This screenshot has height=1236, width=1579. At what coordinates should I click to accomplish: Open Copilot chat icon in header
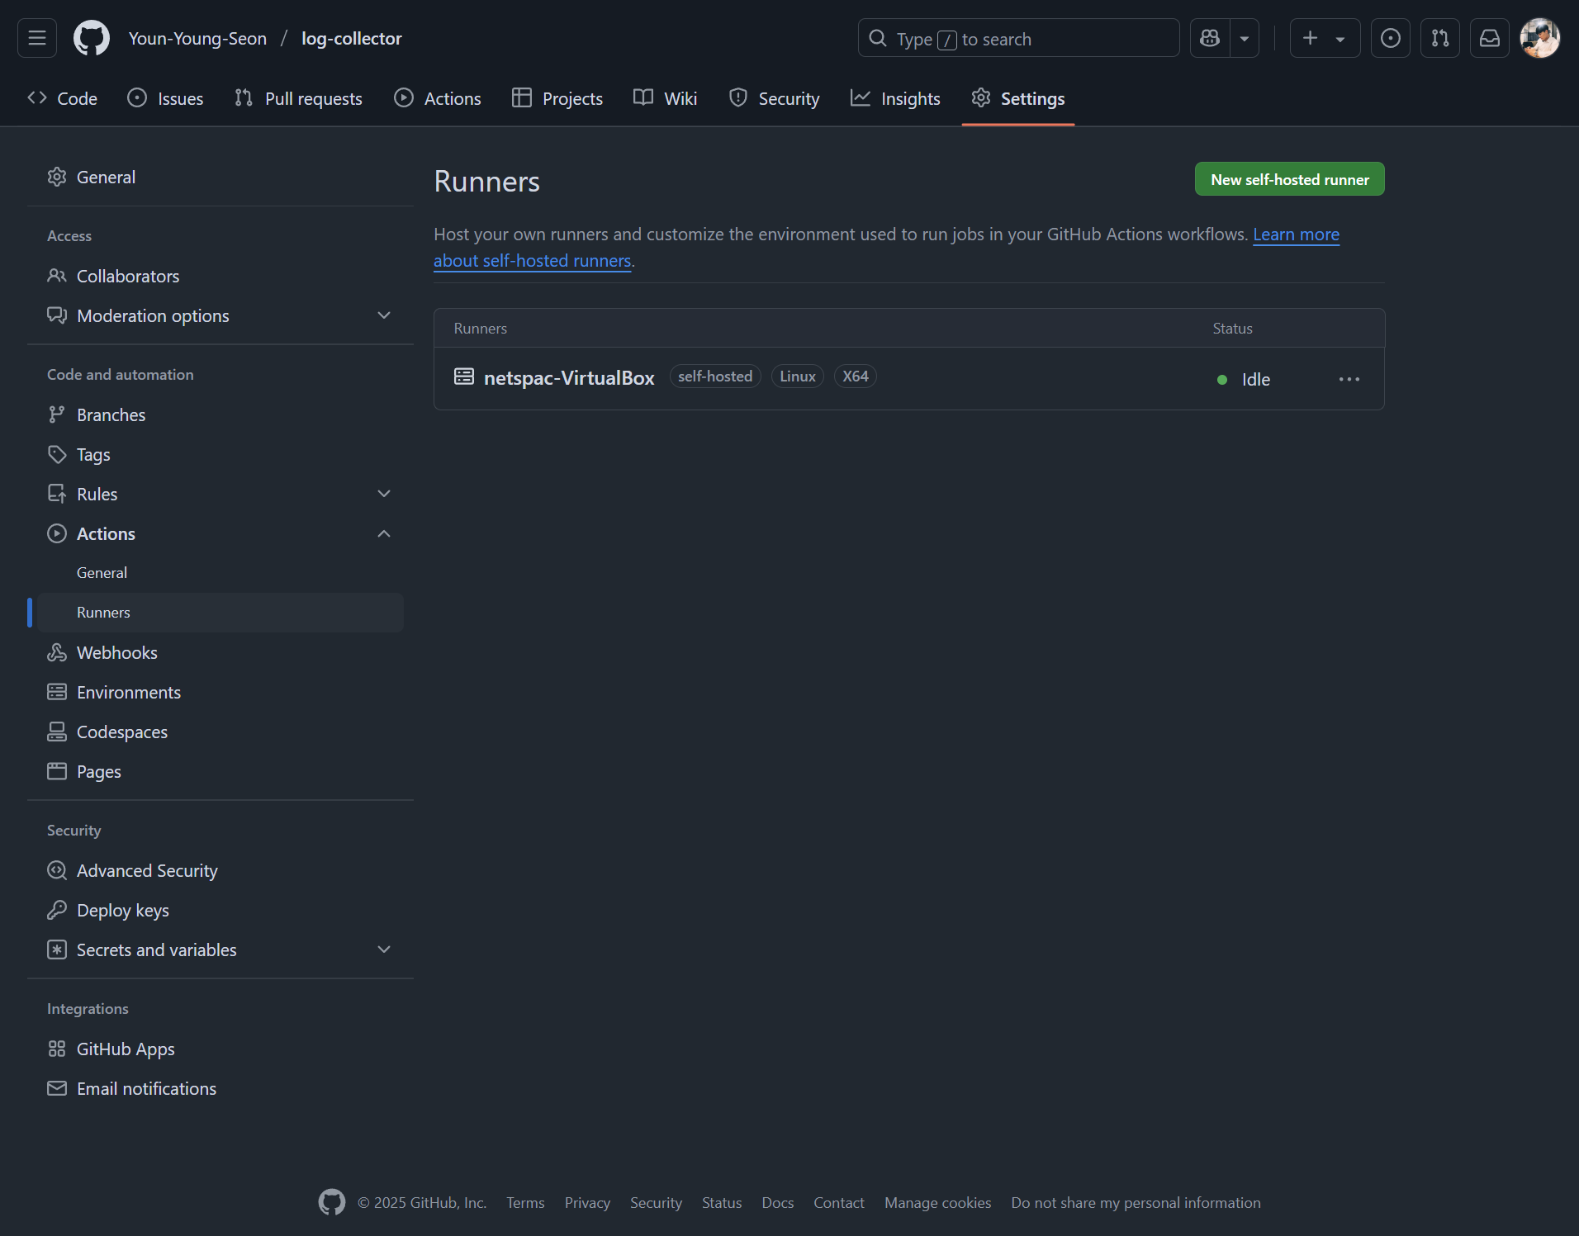coord(1210,38)
